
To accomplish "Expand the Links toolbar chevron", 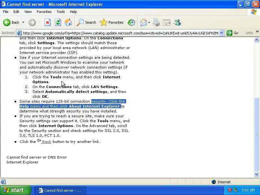I will click(257, 31).
